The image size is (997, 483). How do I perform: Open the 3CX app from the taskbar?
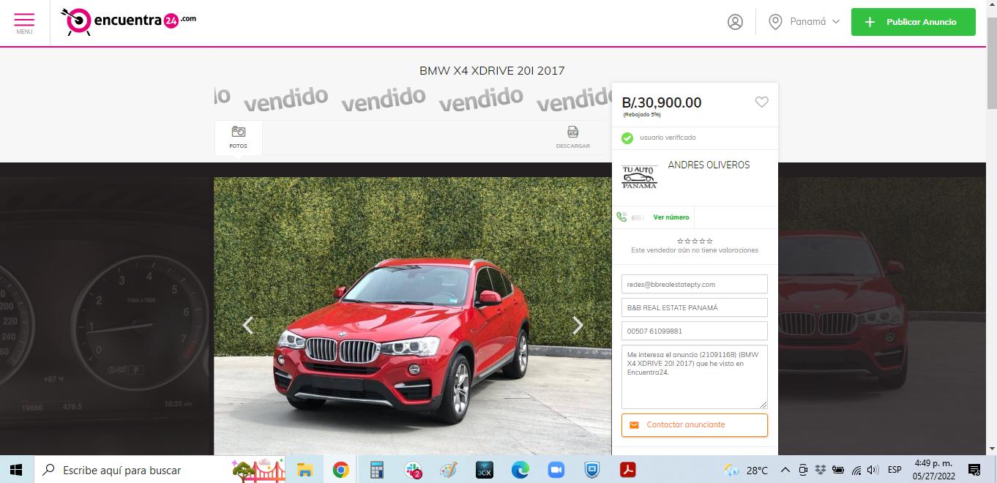coord(484,470)
